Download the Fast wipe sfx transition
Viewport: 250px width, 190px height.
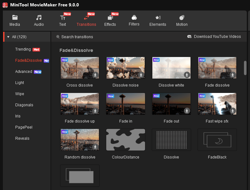coord(233,110)
